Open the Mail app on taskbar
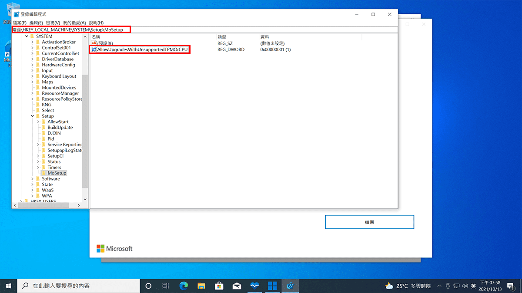Viewport: 522px width, 293px height. point(237,286)
